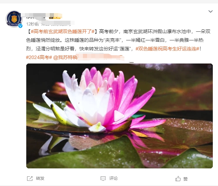Image resolution: width=218 pixels, height=186 pixels.
Task: Click the 12秒前 post timestamp
Action: pyautogui.click(x=32, y=24)
